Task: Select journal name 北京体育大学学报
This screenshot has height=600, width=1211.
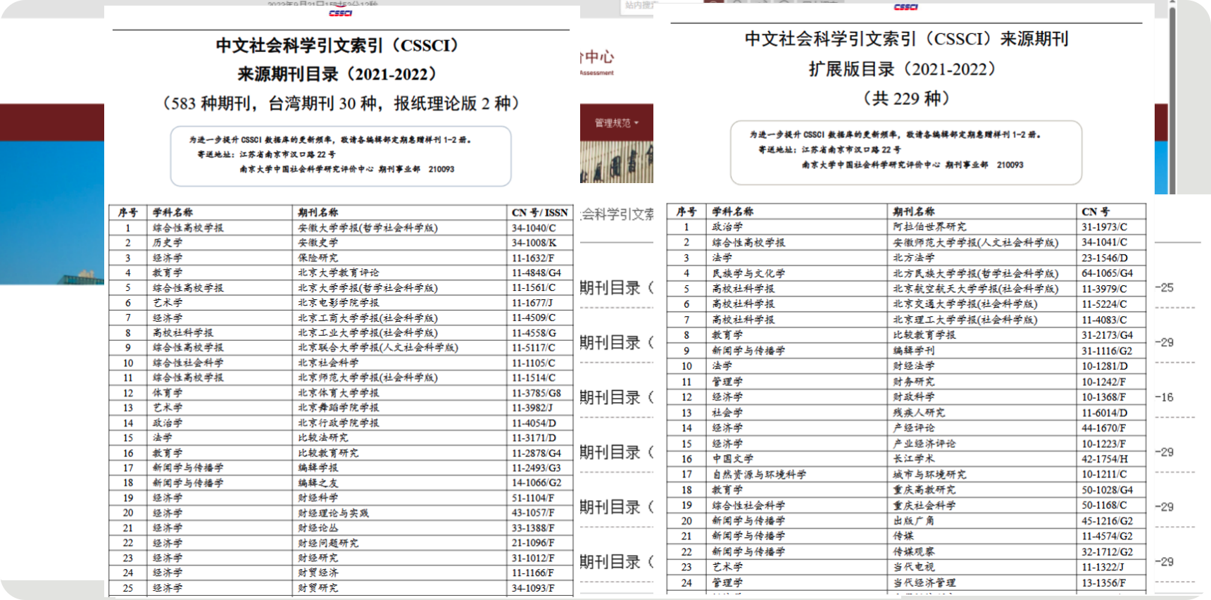Action: click(x=338, y=393)
